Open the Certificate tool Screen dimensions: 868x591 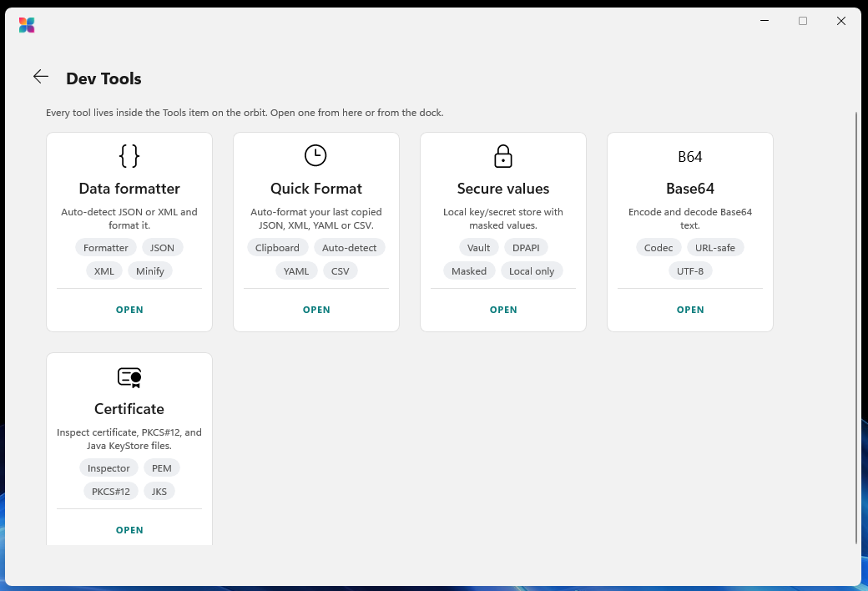pyautogui.click(x=129, y=530)
